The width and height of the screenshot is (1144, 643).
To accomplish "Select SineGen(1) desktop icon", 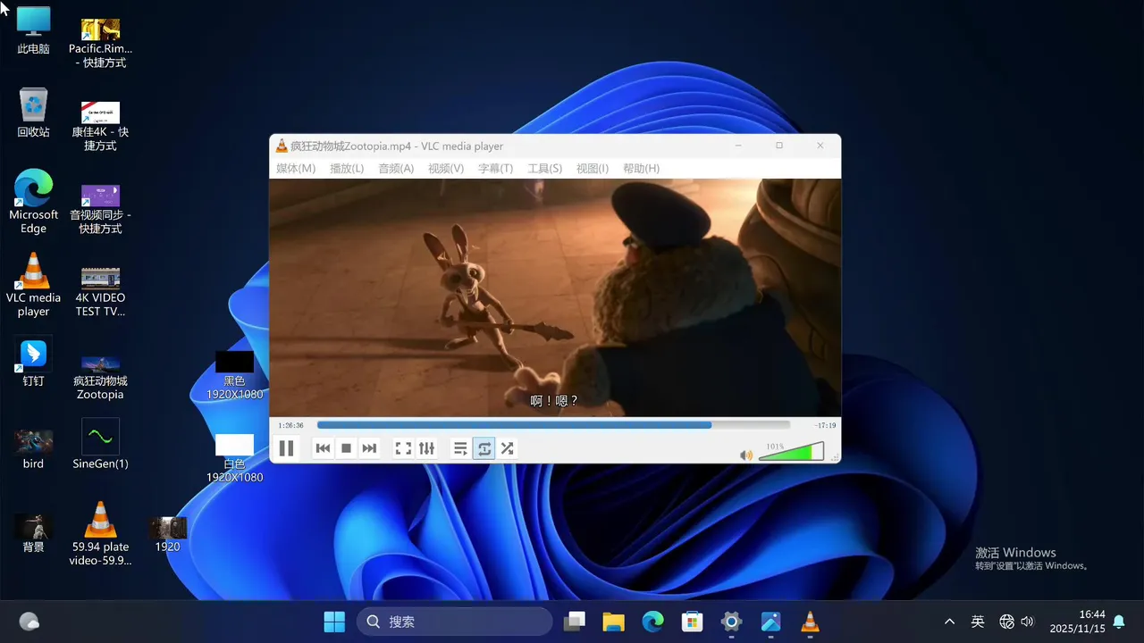I will tap(100, 444).
